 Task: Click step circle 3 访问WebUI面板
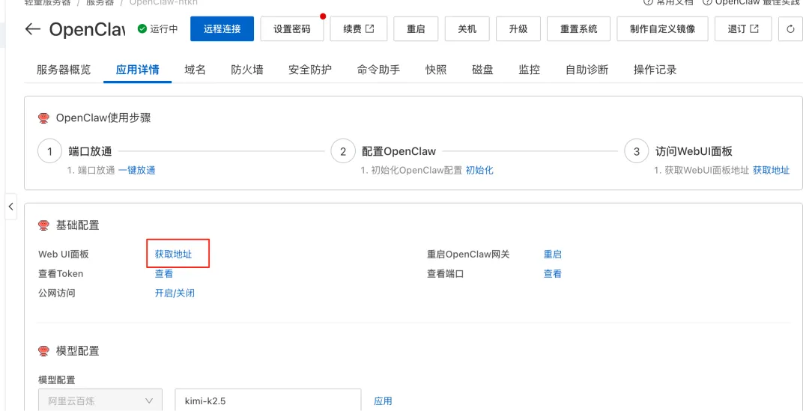tap(636, 152)
